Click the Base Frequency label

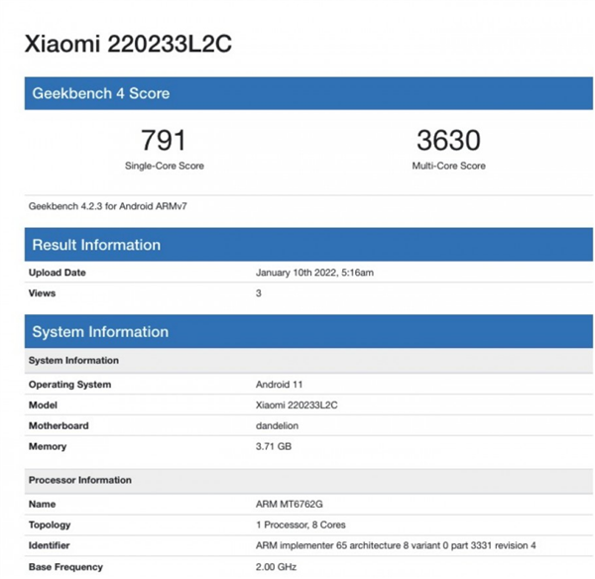[65, 567]
